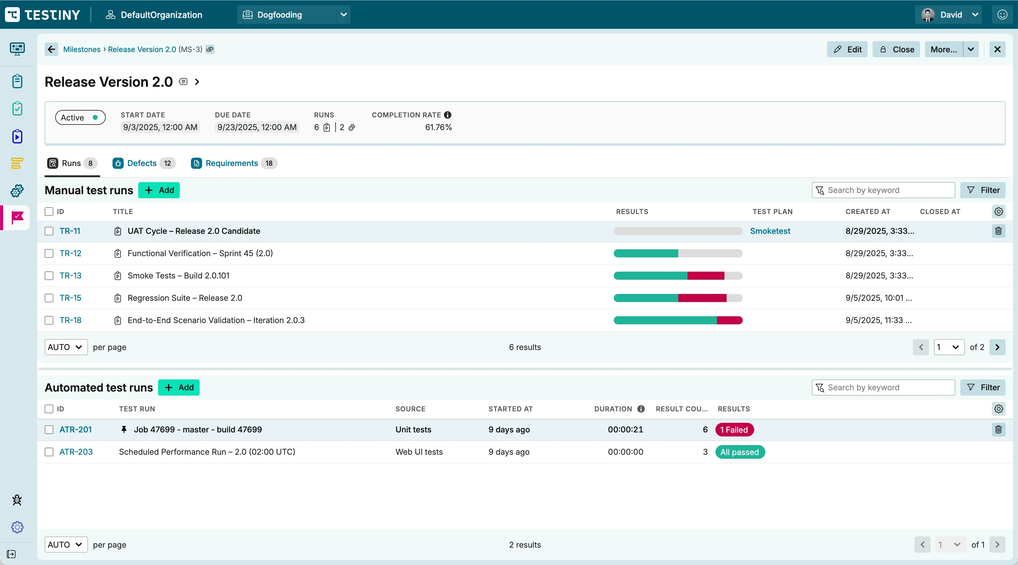The image size is (1018, 565).
Task: Select all manual test runs via header checkbox
Action: click(49, 212)
